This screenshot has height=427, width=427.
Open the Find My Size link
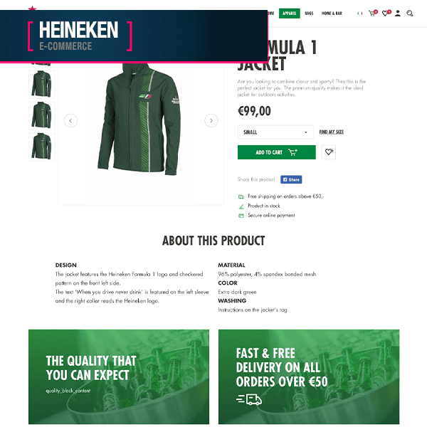click(x=331, y=132)
